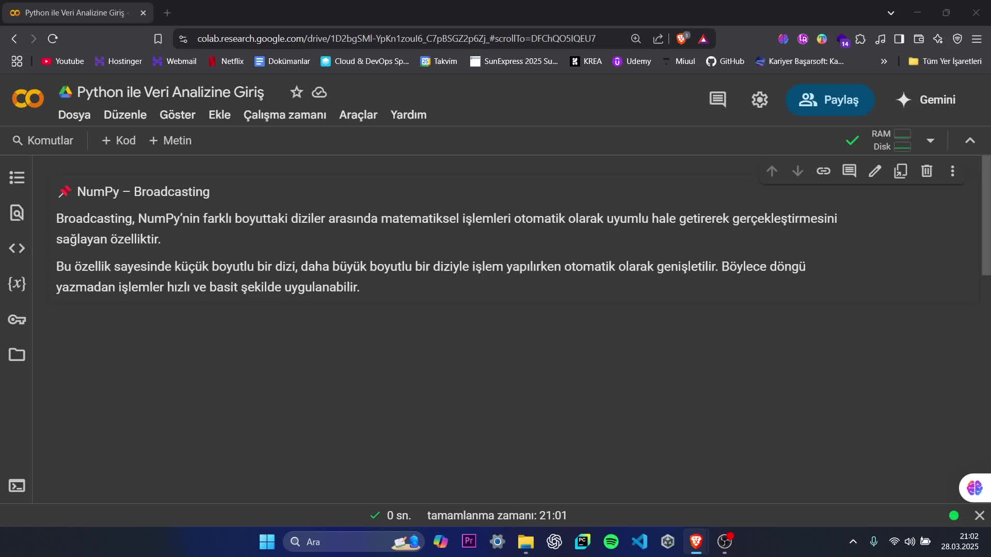The width and height of the screenshot is (991, 557).
Task: Add a text cell with + Metin
Action: (170, 140)
